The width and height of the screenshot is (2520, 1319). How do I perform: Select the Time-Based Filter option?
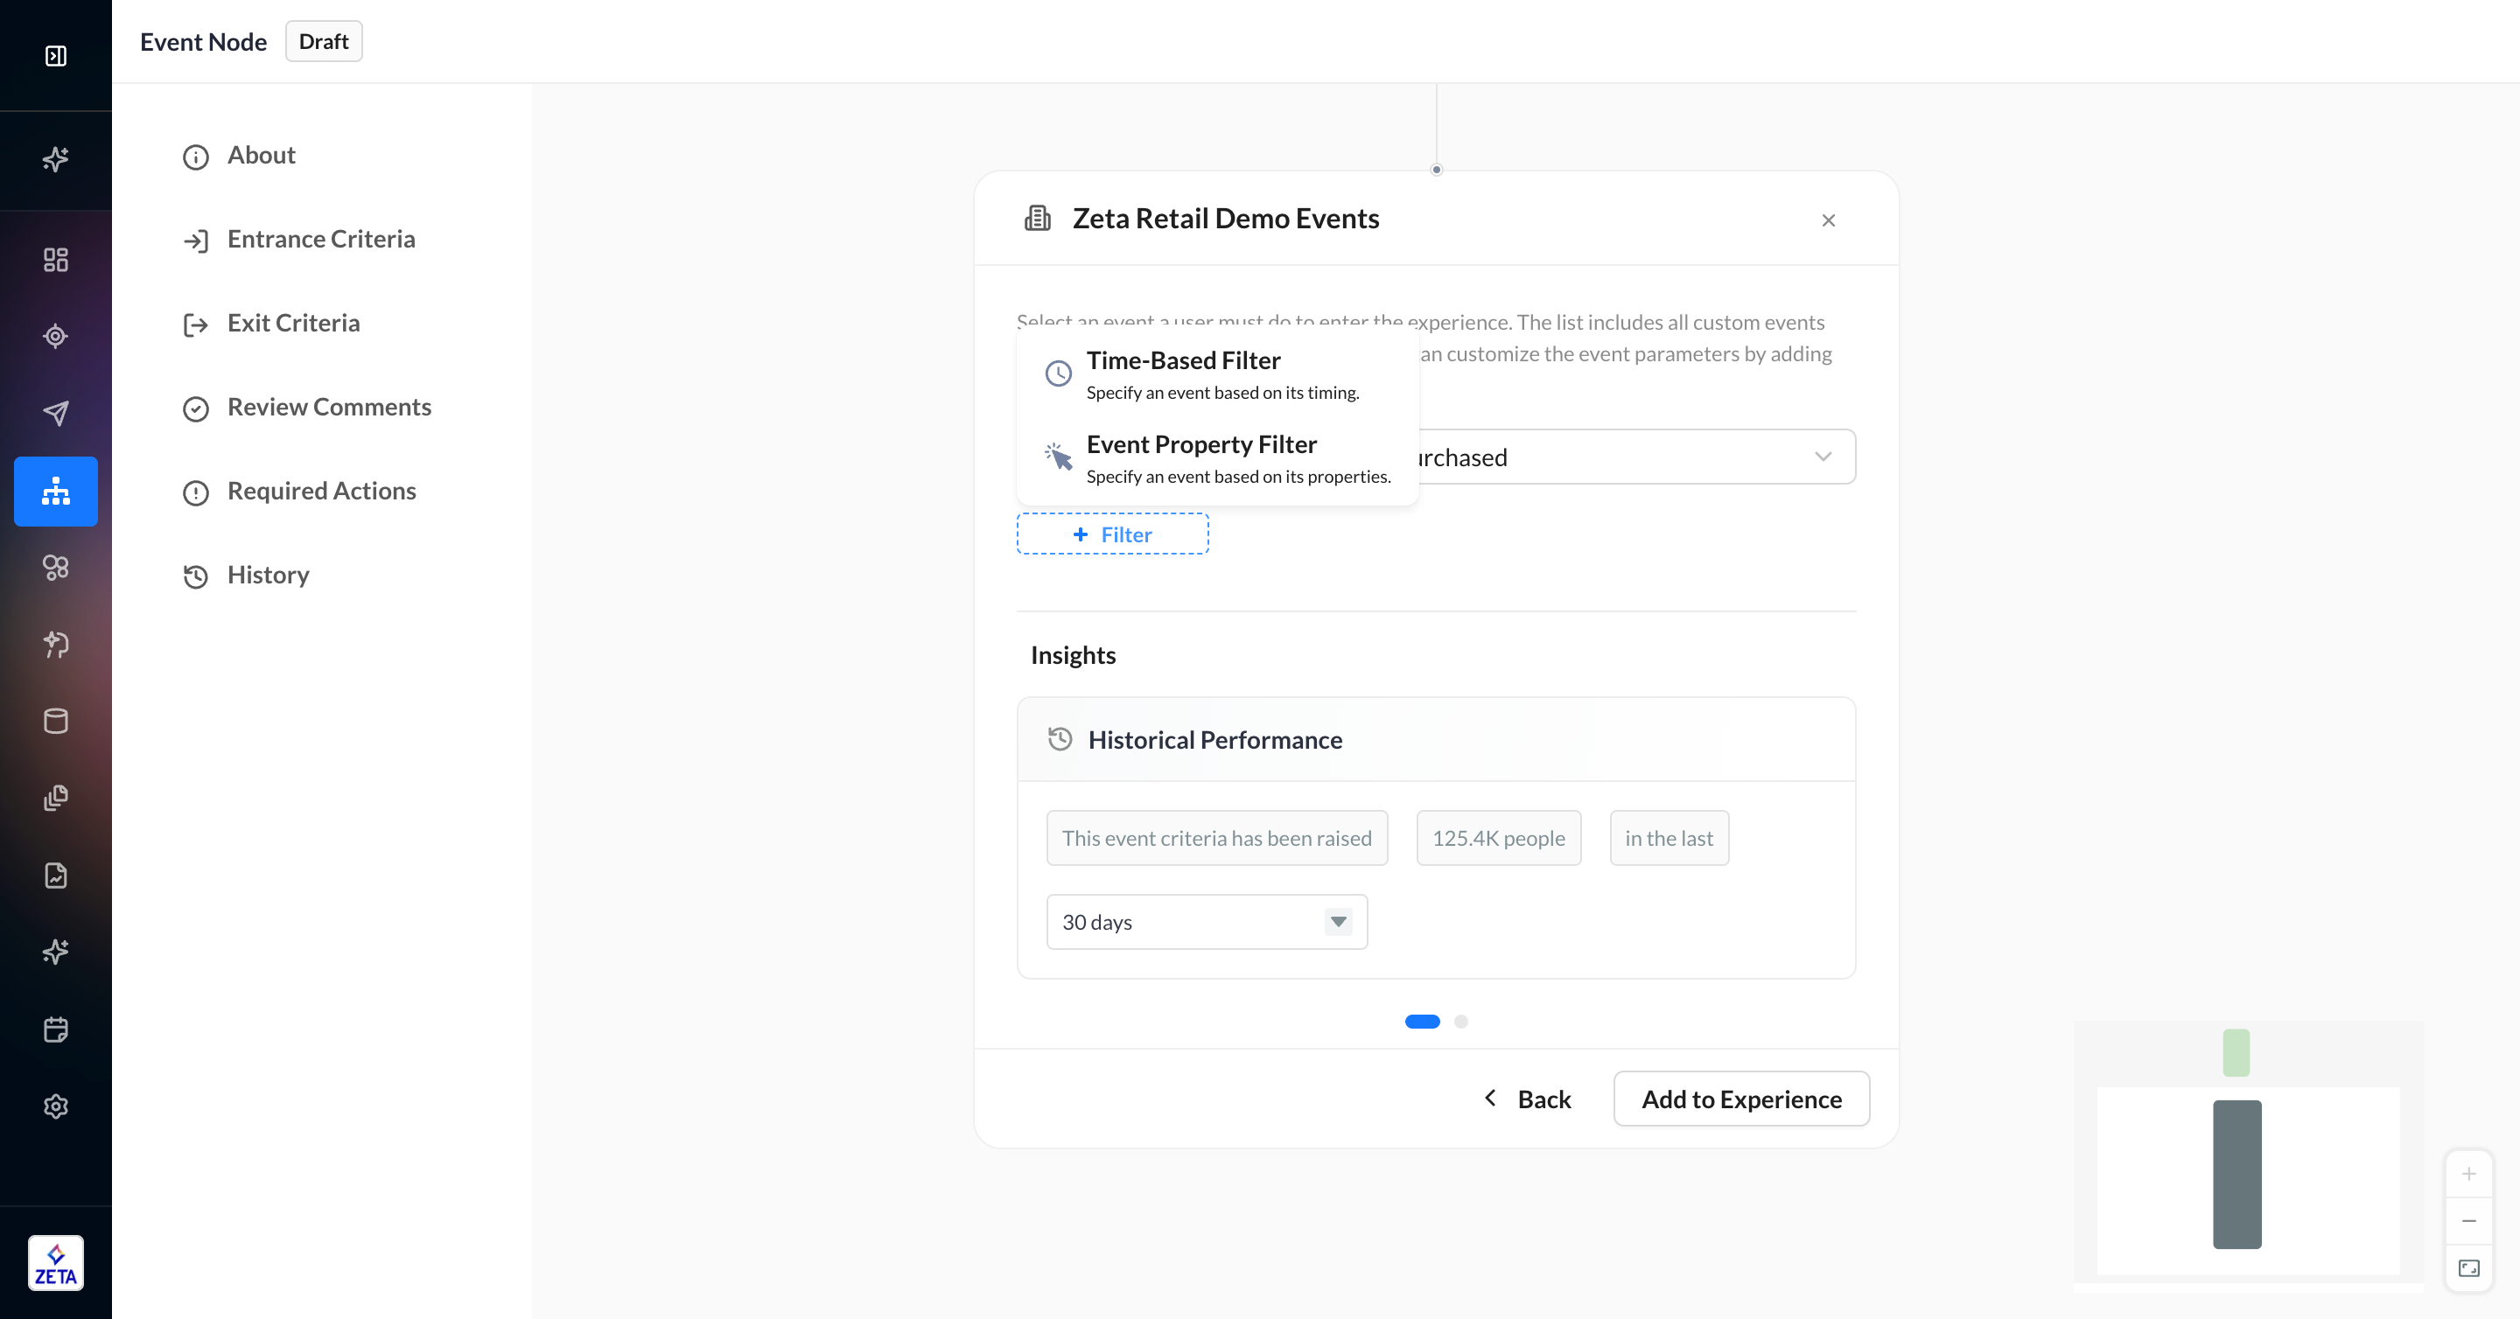pos(1218,374)
